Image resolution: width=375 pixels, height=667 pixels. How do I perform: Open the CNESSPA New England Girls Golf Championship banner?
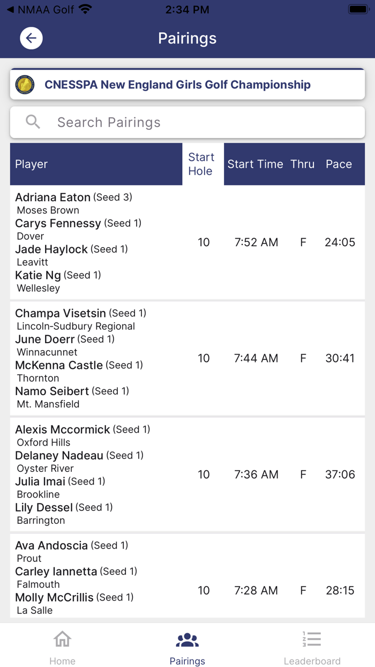(x=187, y=84)
